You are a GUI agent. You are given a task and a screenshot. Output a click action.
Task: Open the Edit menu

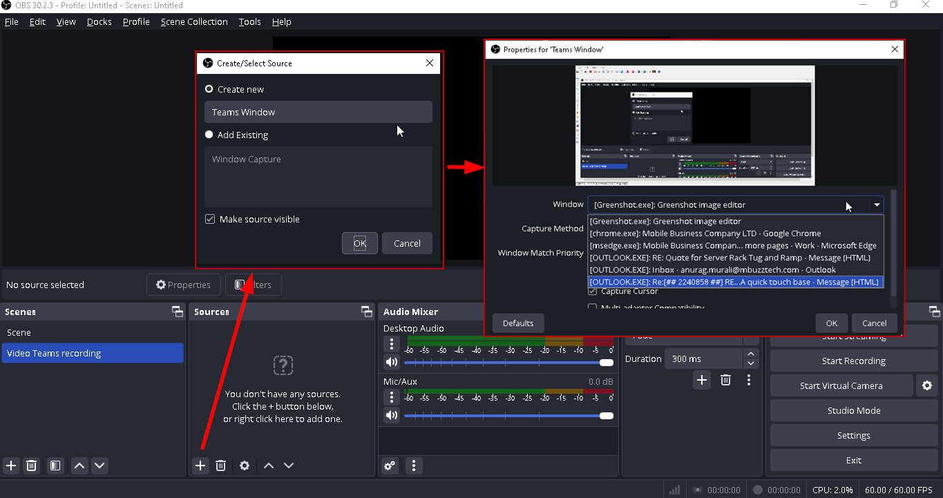[x=37, y=21]
